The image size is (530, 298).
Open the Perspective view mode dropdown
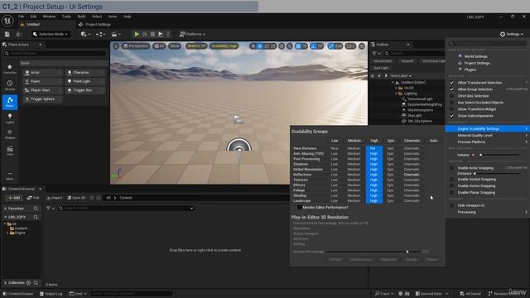(x=136, y=46)
